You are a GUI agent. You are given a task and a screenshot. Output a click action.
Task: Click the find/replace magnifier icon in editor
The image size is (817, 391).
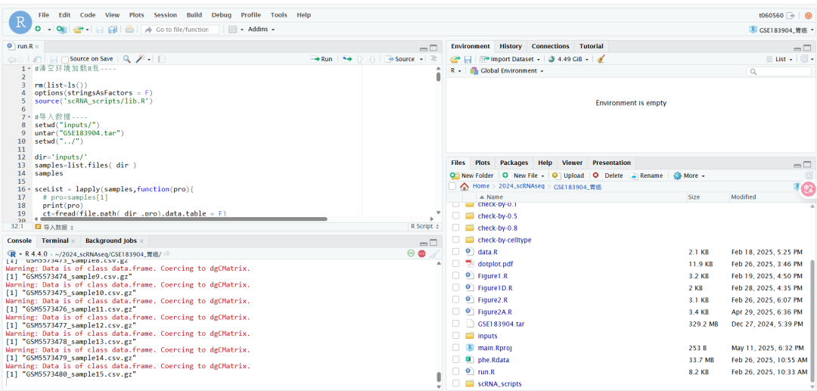tap(126, 59)
